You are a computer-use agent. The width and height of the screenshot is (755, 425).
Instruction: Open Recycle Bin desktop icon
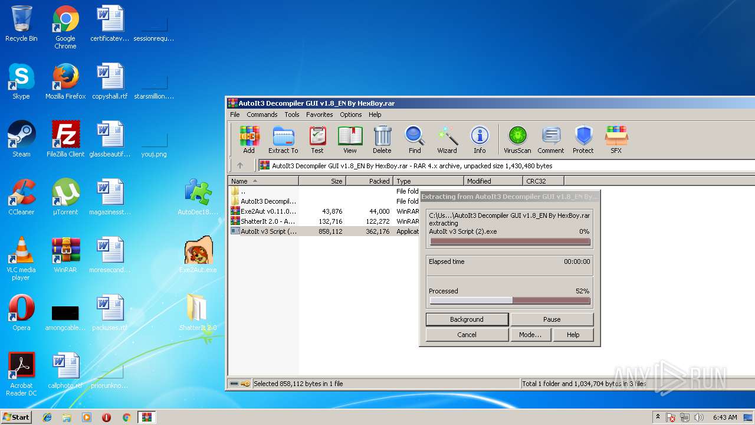tap(21, 24)
